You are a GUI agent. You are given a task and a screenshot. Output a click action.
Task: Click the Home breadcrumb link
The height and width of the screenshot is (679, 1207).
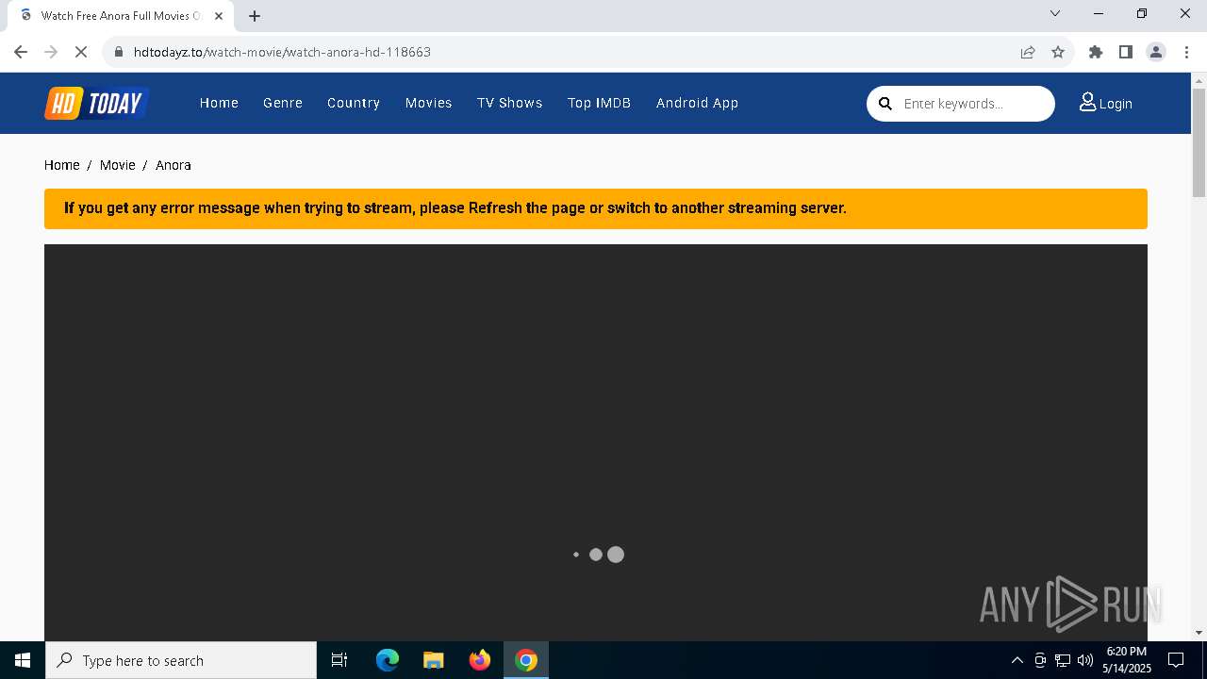[62, 165]
